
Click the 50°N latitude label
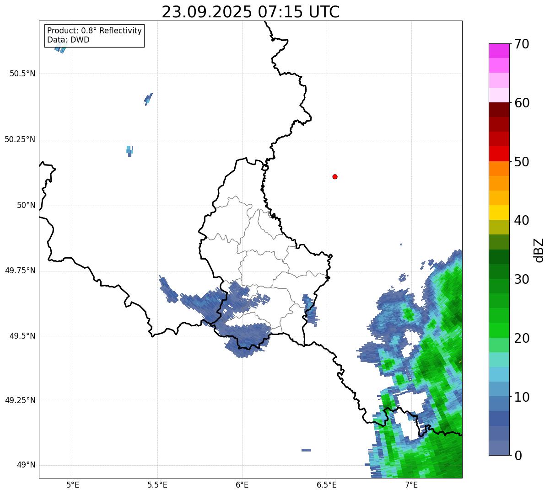(26, 205)
